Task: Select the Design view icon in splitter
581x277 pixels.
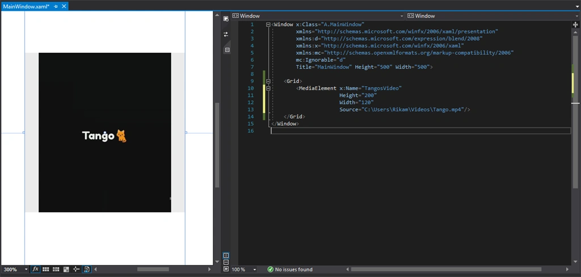Action: [226, 19]
